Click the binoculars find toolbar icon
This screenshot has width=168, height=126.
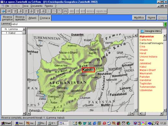coord(65,11)
